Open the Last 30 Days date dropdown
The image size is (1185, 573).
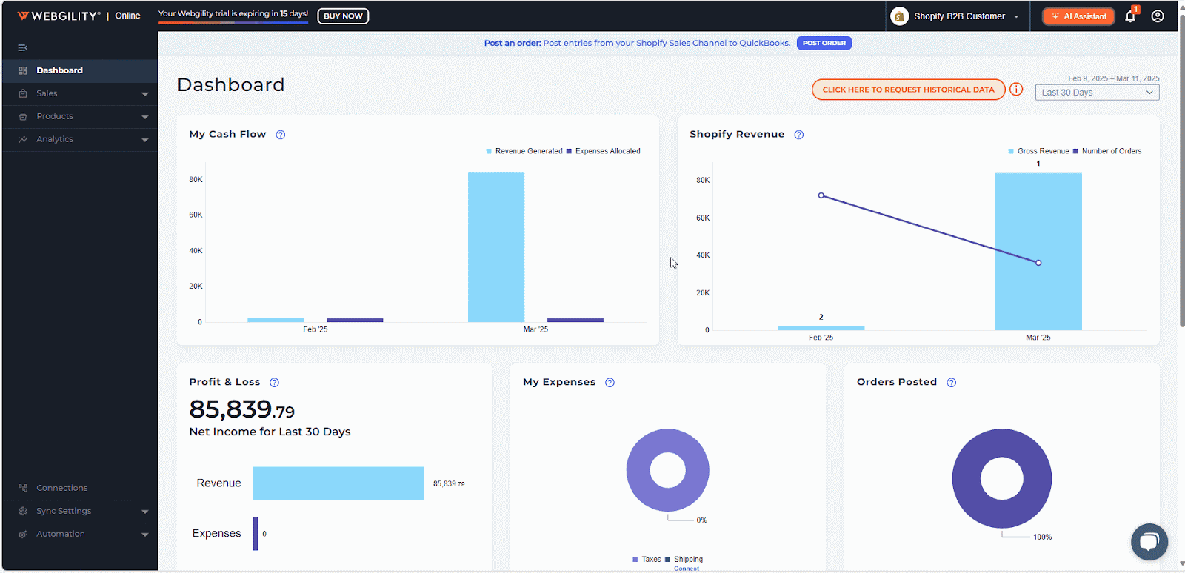point(1097,93)
